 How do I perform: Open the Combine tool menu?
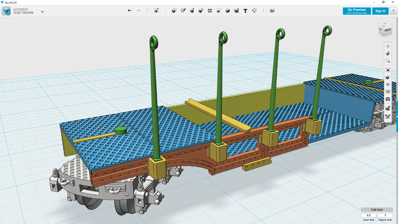tap(228, 11)
